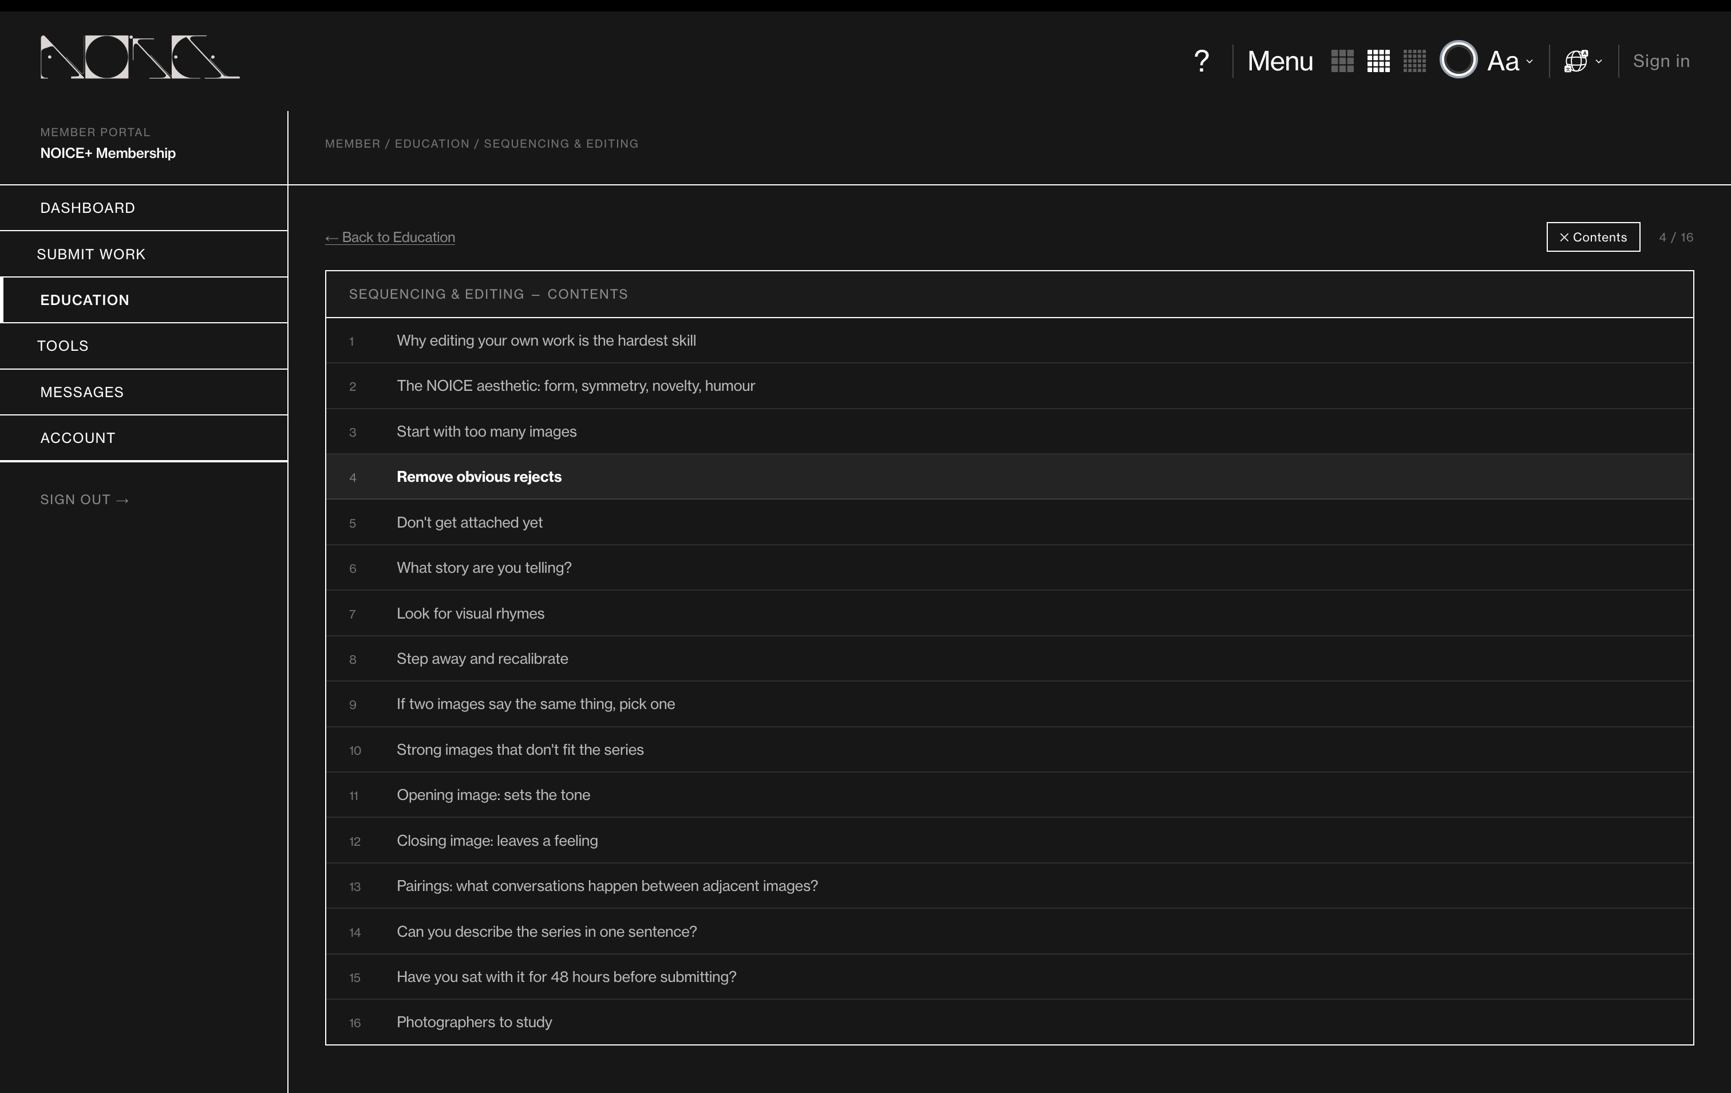1731x1093 pixels.
Task: Select the coarse 3x3 grid density
Action: [1342, 61]
